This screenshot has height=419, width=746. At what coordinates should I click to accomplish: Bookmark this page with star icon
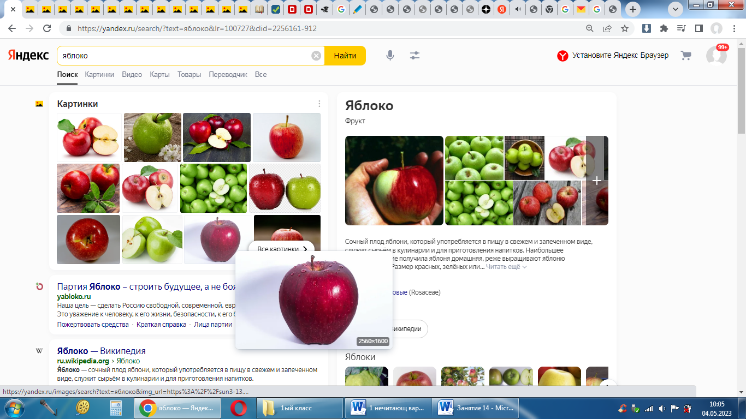click(625, 28)
